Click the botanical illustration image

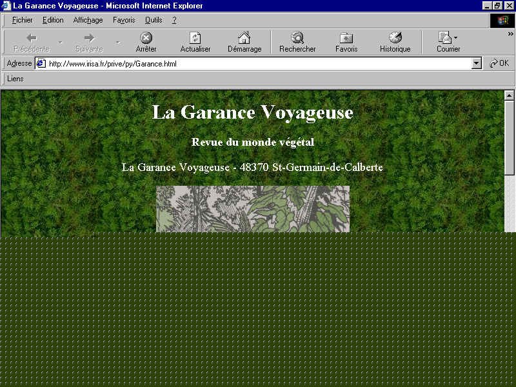[x=253, y=209]
